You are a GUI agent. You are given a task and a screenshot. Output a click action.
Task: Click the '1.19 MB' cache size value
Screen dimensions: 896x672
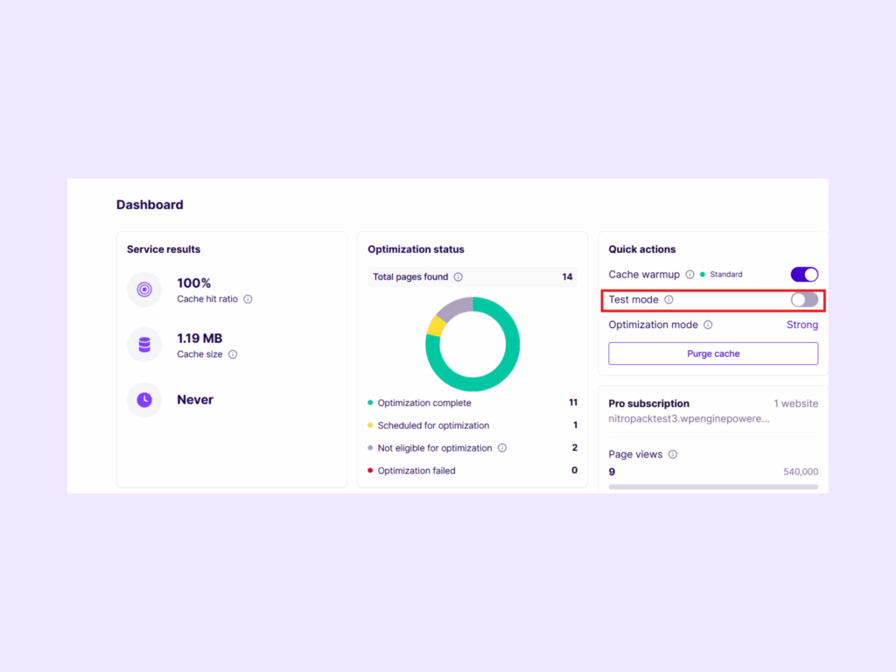pyautogui.click(x=199, y=339)
